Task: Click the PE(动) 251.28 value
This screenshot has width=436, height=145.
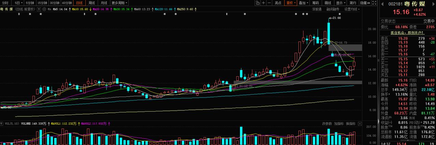Action: pyautogui.click(x=429, y=122)
